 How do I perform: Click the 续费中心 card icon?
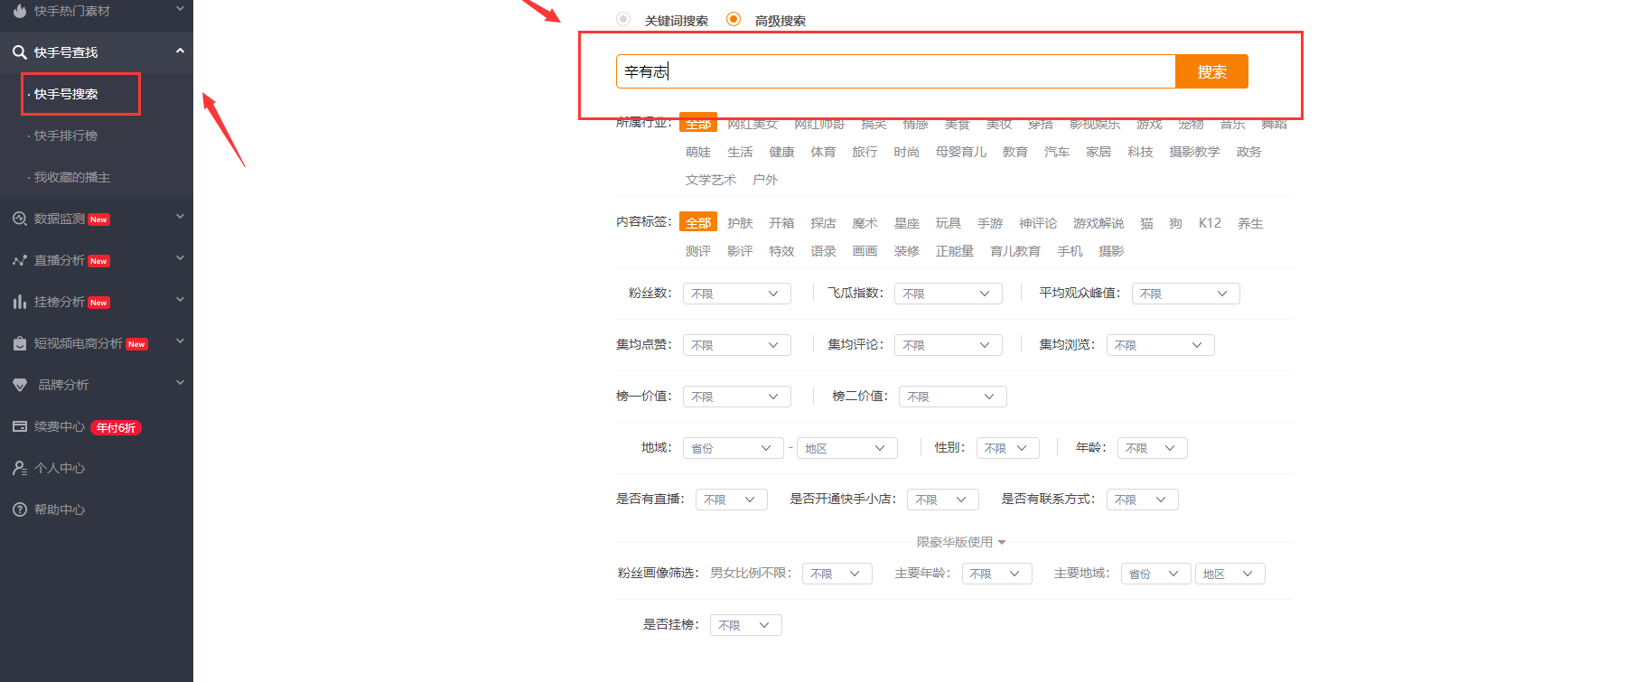[x=19, y=426]
